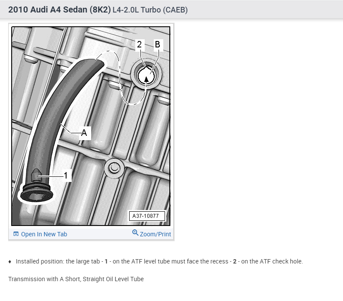This screenshot has width=343, height=301.
Task: Click the large tab on the ATF tube
Action: click(x=36, y=175)
